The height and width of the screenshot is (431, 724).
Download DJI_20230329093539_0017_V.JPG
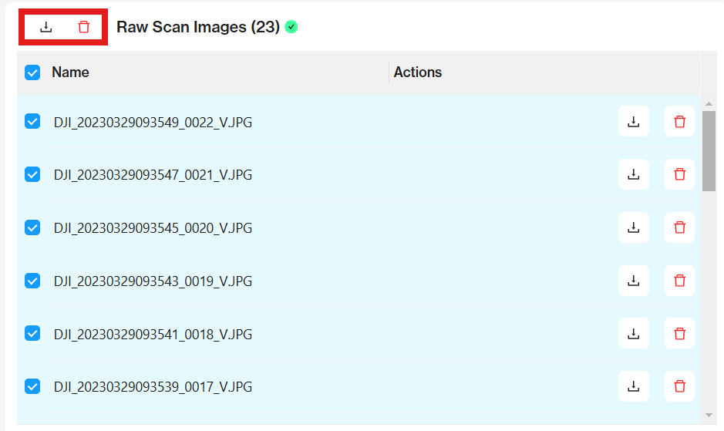634,387
